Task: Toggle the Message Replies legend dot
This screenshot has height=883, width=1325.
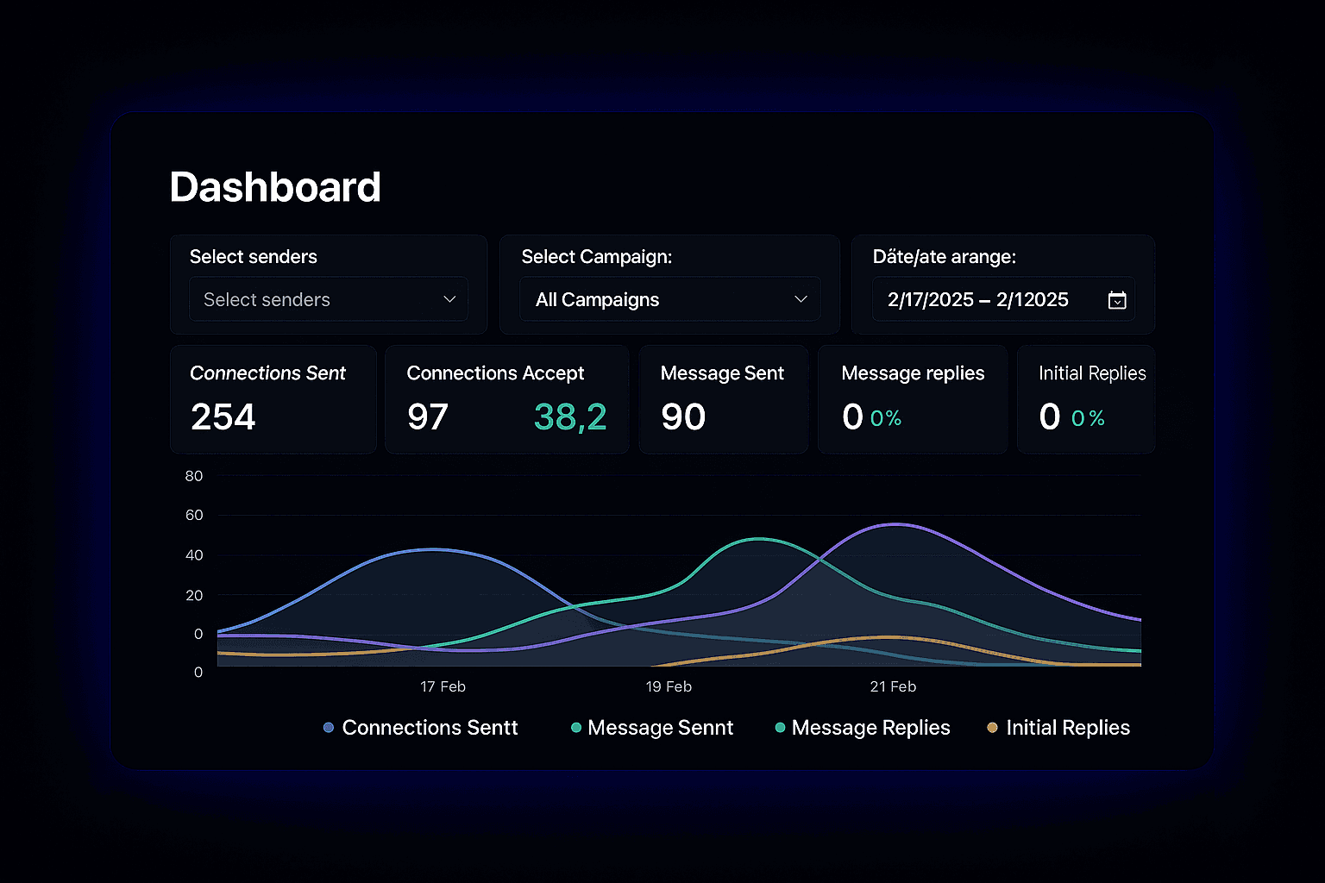Action: 780,728
